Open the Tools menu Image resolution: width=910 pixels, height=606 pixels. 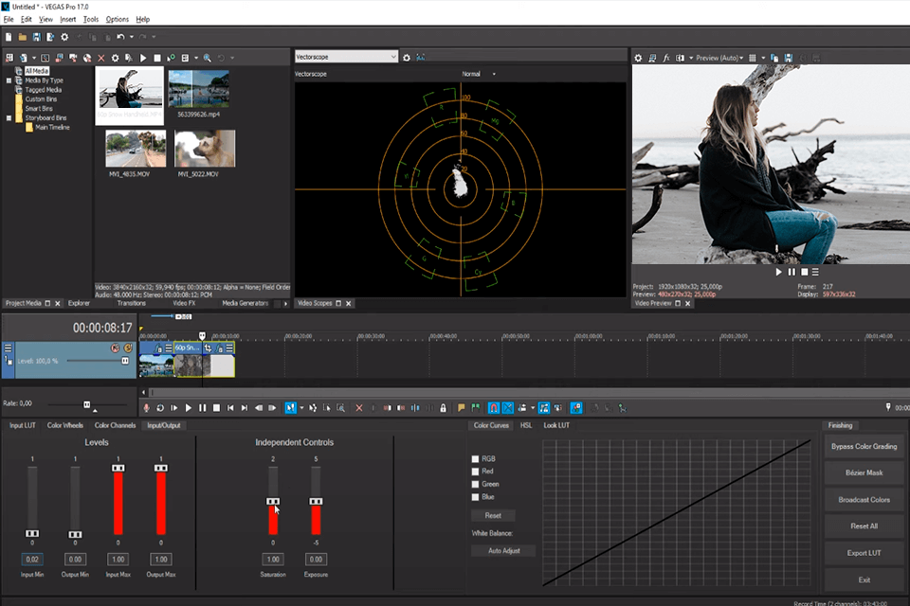point(91,19)
